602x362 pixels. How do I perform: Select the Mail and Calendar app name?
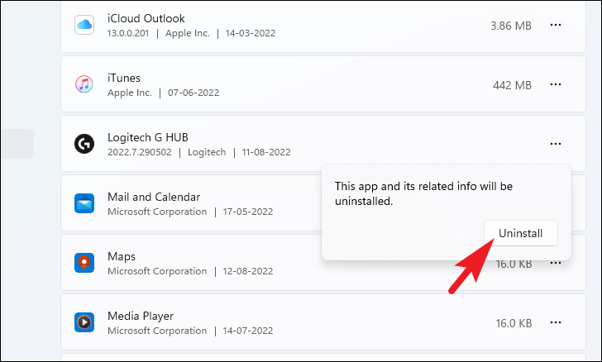154,197
